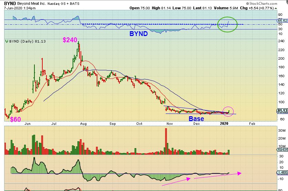Click the Jul label on the date axis
This screenshot has height=191, width=288.
click(54, 123)
